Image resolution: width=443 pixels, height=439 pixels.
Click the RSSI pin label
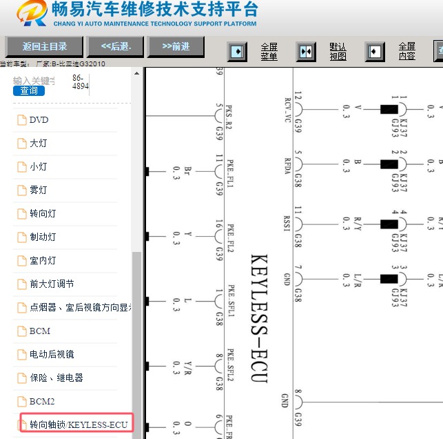tap(287, 224)
